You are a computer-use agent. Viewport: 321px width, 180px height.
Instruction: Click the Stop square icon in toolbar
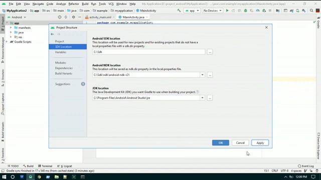pyautogui.click(x=270, y=10)
